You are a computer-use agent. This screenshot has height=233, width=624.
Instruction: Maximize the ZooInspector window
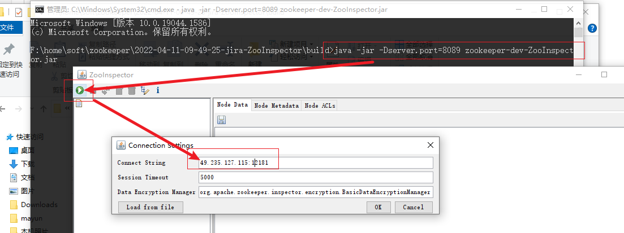tap(604, 74)
